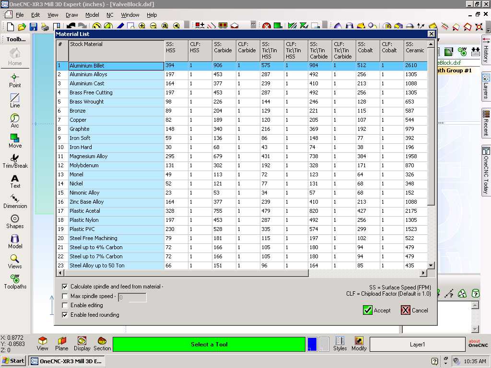Select the Steel Free Machining row

242,238
